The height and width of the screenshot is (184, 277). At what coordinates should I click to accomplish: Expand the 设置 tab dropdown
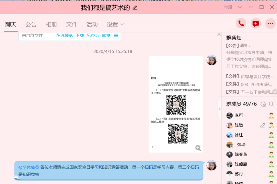(x=122, y=24)
